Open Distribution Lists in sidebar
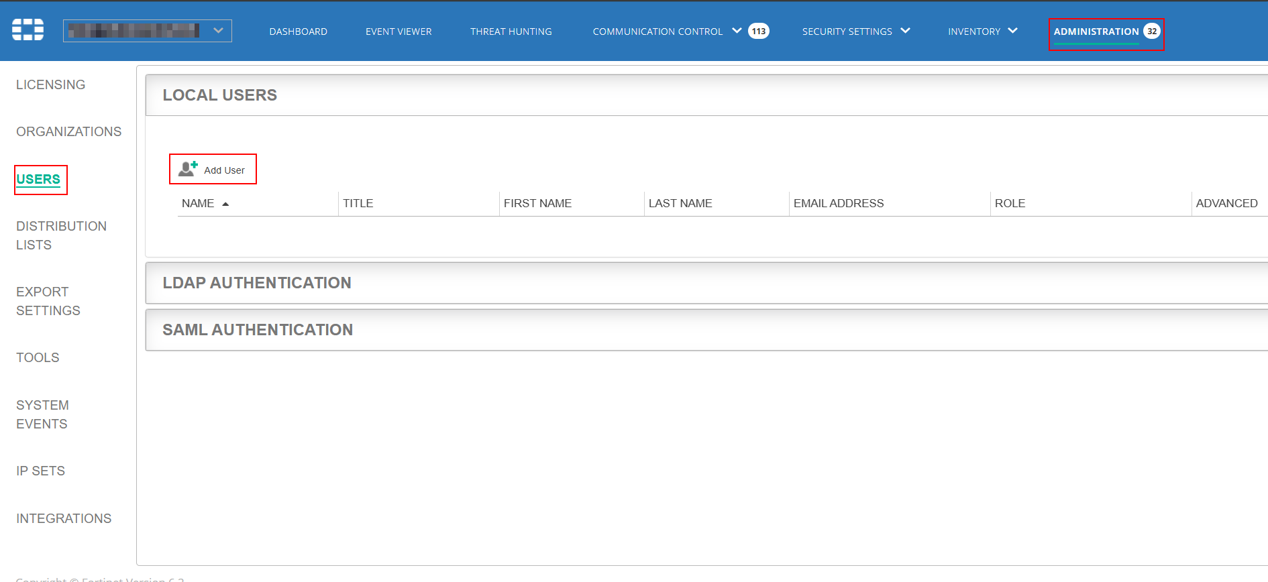Screen dimensions: 1268x582 [61, 235]
